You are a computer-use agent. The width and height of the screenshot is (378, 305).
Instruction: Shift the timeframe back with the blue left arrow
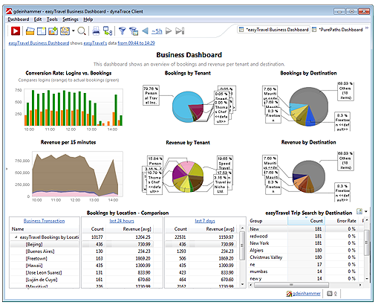pos(146,31)
